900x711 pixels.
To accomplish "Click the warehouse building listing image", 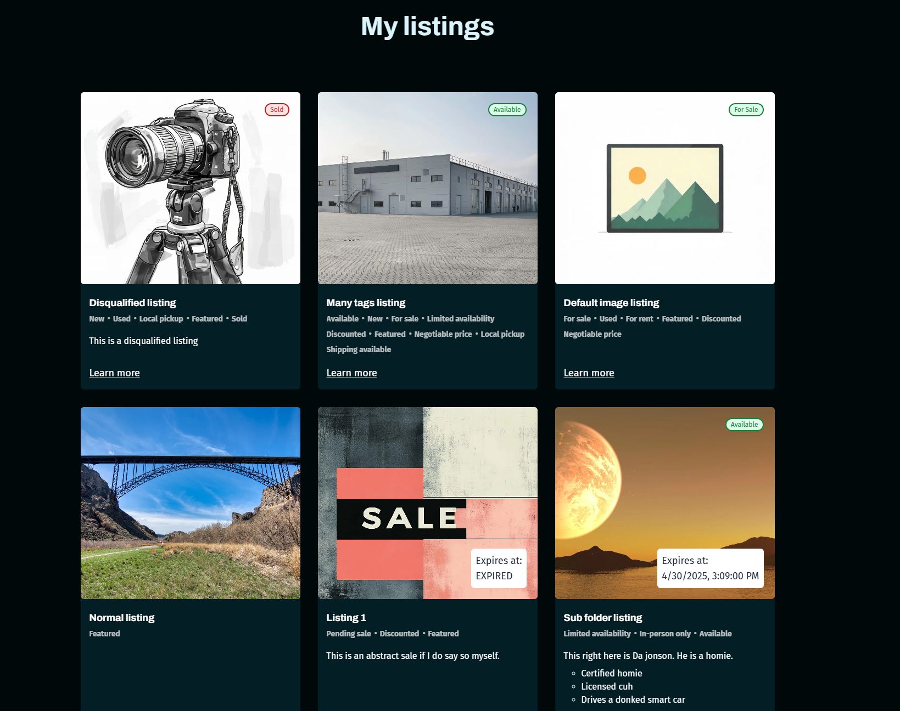I will (x=427, y=188).
